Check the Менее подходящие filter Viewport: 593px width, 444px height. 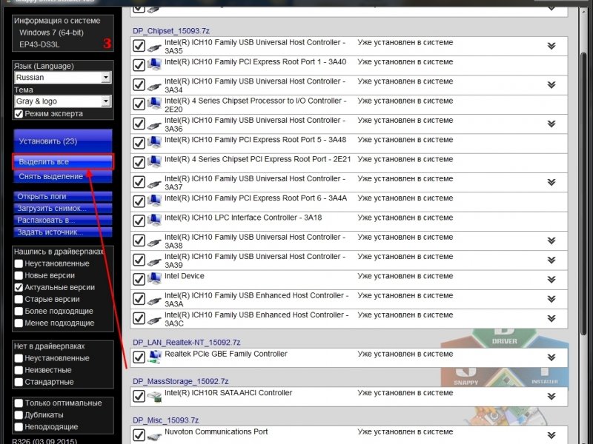19,323
